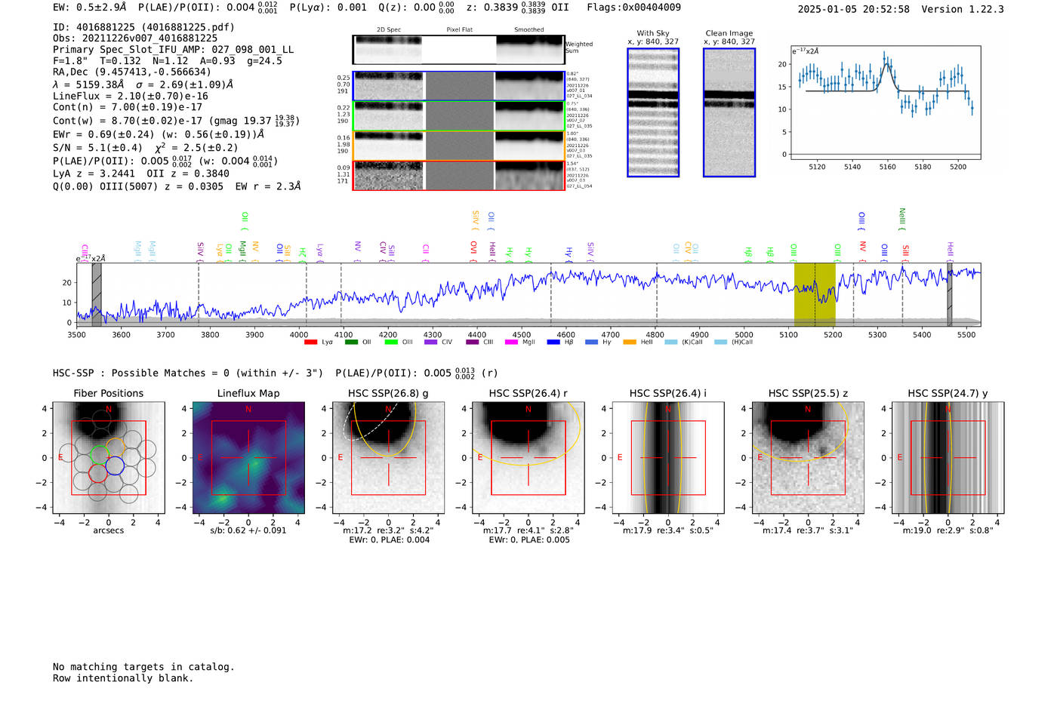Click the ID: 4016881225 line
Screen dimensions: 1057x719
pyautogui.click(x=143, y=27)
